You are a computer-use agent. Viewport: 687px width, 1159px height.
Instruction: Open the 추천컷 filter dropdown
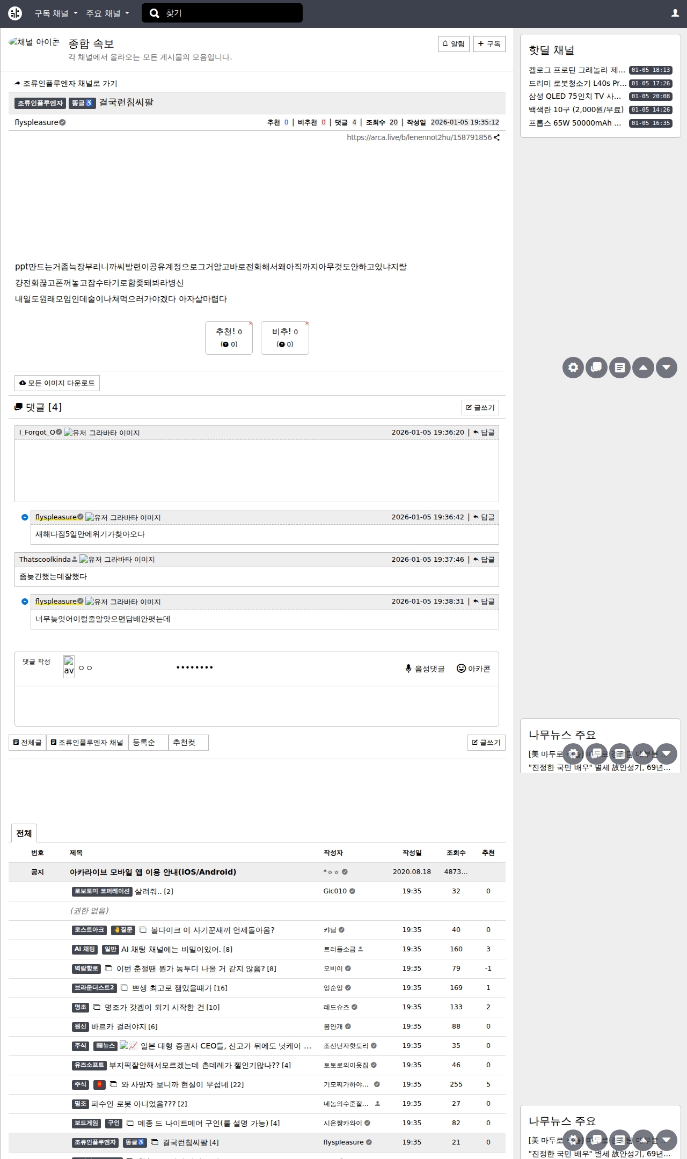click(188, 743)
